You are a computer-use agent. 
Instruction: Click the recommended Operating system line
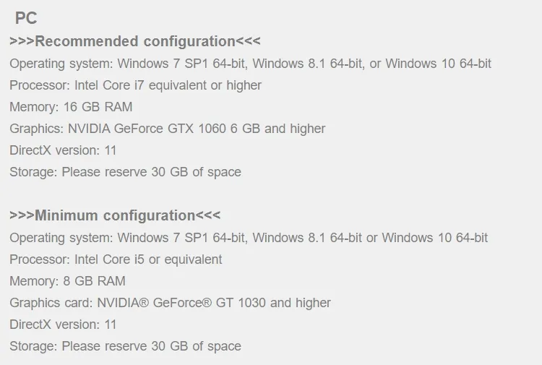tap(250, 64)
